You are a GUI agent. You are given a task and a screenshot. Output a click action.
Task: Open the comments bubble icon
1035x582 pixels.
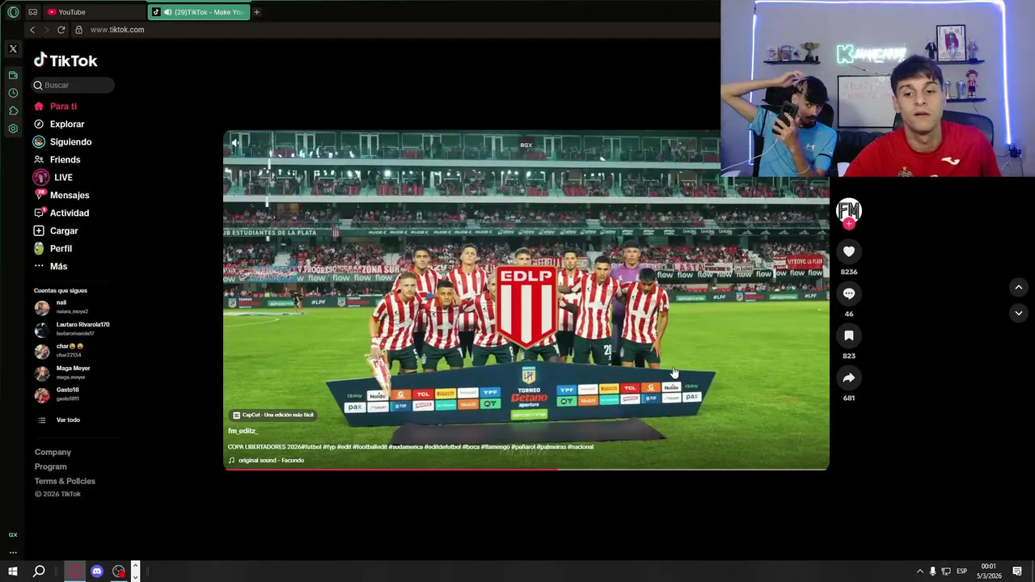pos(848,293)
